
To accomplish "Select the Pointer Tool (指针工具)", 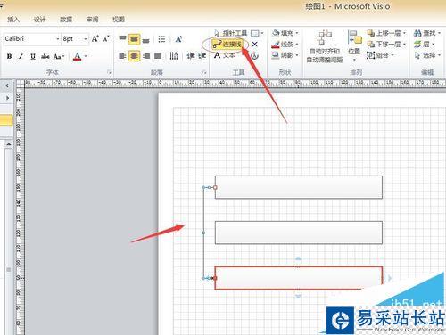I will click(x=231, y=33).
